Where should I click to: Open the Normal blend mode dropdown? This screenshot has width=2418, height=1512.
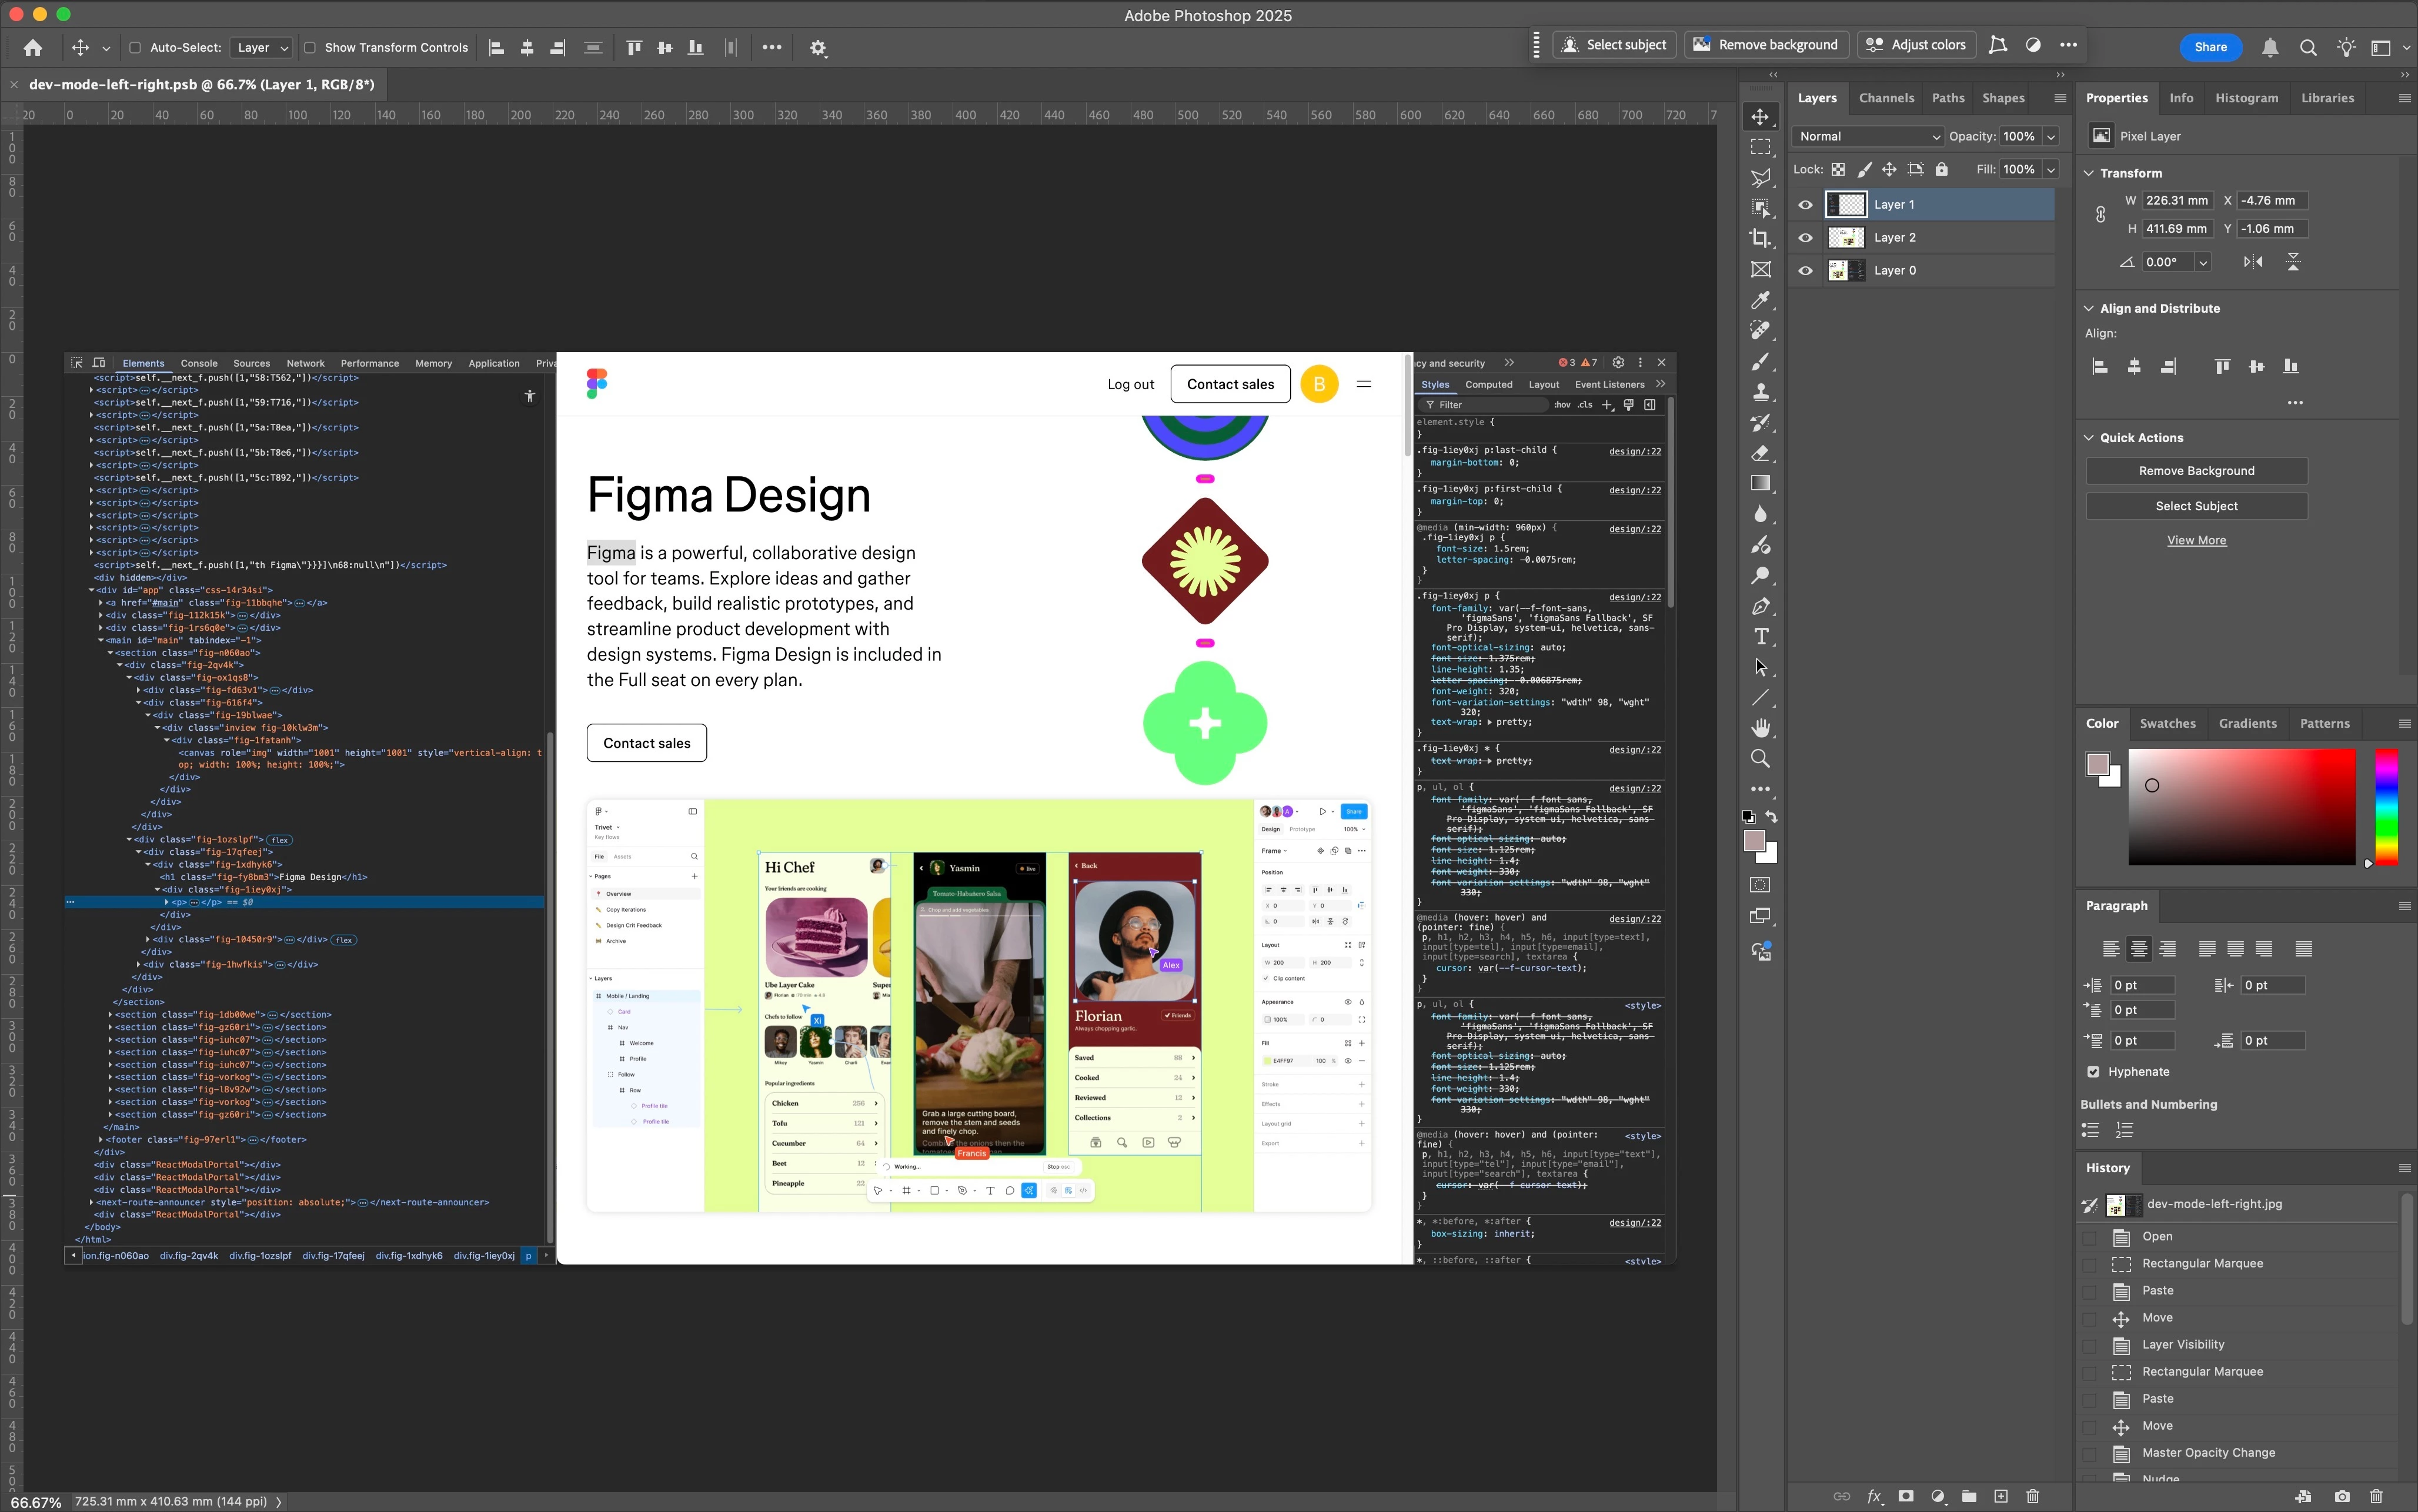click(x=1868, y=136)
